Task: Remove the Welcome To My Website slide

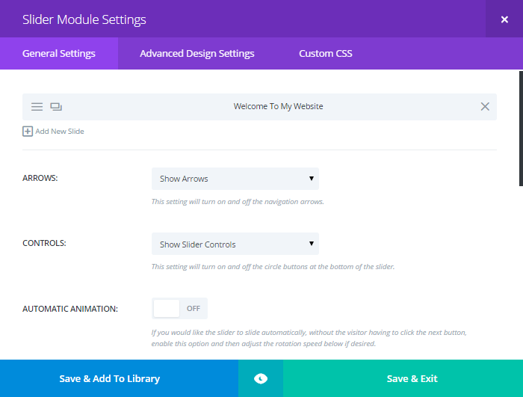Action: (485, 106)
